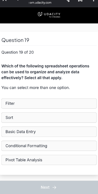
Task: Click the Question 19 heading
Action: tap(15, 40)
